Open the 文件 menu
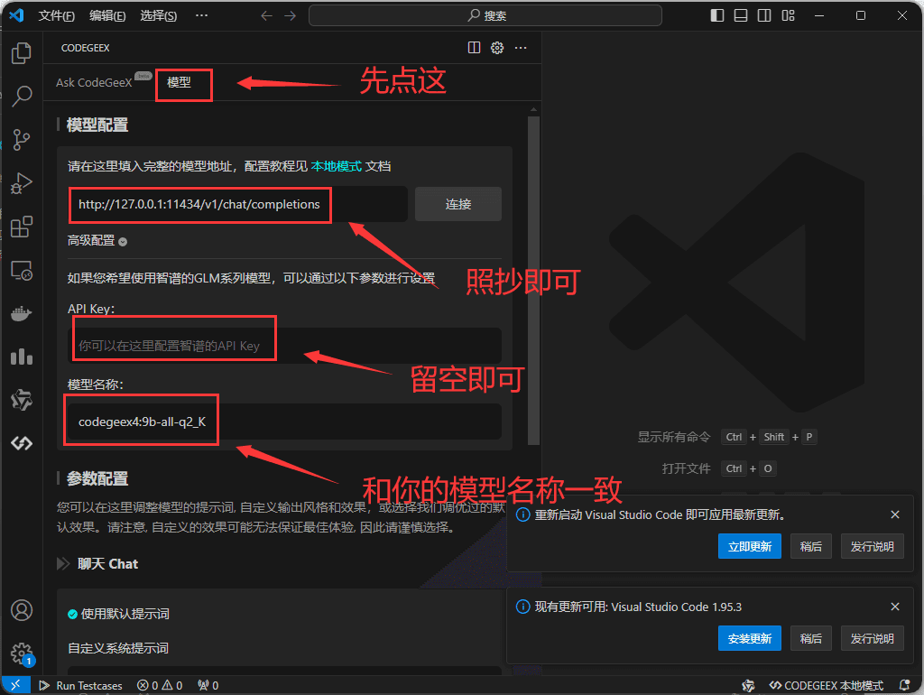The image size is (924, 695). click(x=57, y=14)
